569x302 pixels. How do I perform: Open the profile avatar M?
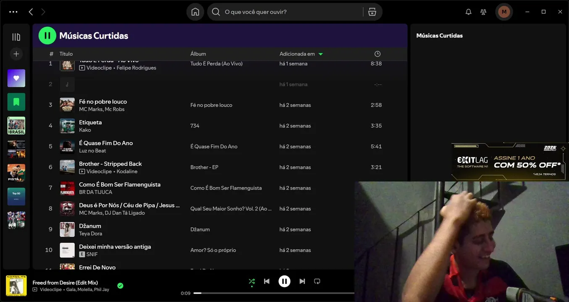coord(504,12)
